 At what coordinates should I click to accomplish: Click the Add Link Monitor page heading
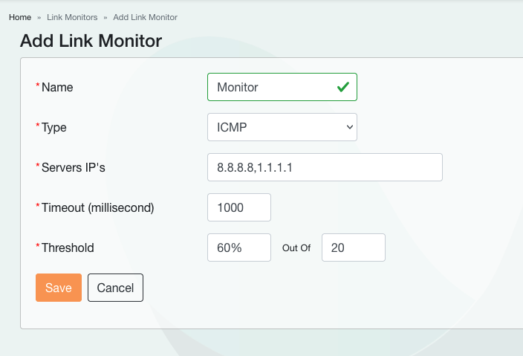(x=91, y=41)
